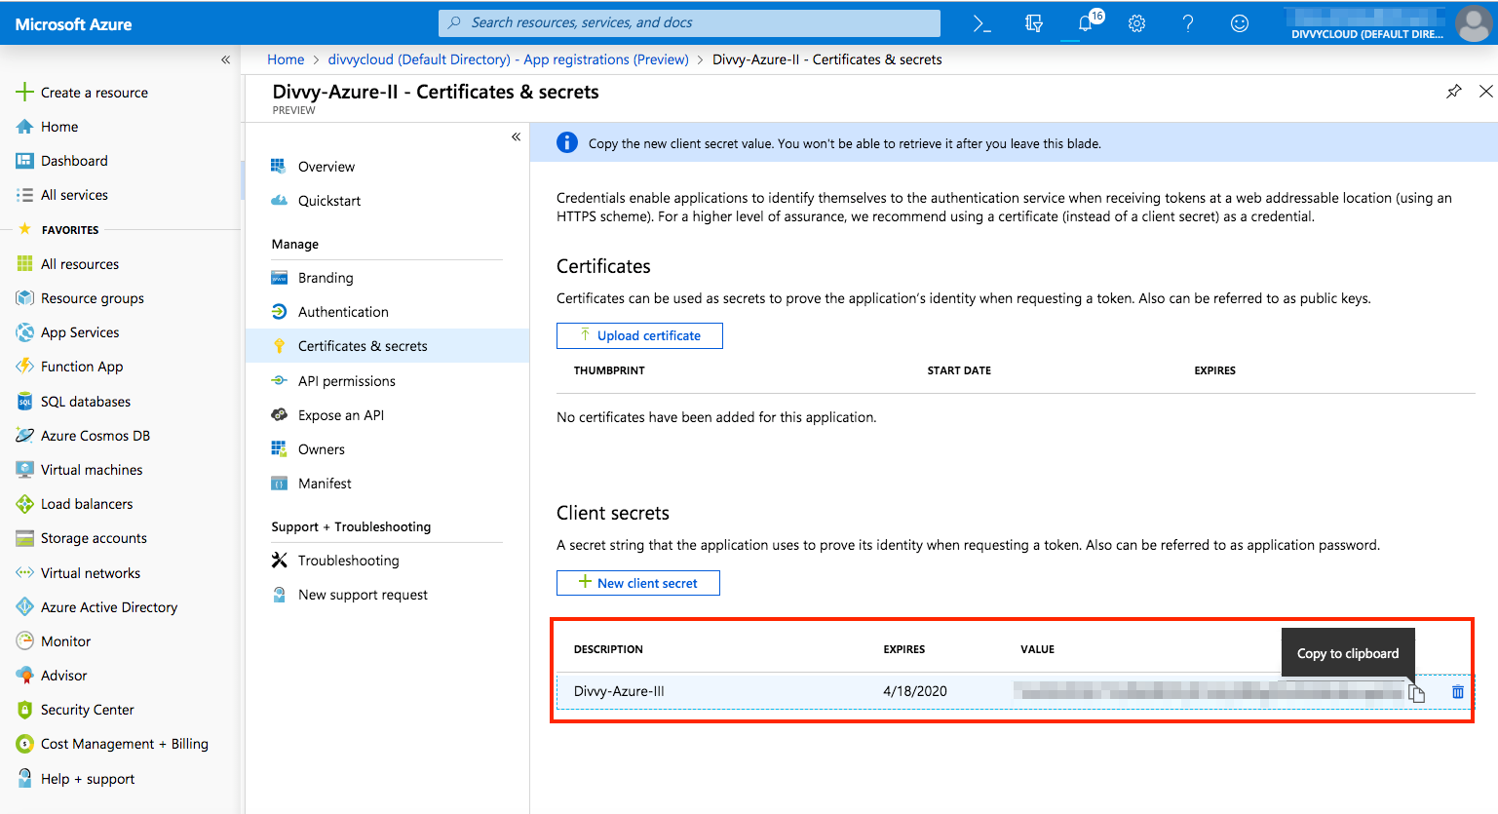Viewport: 1498px width, 814px height.
Task: Delete the Divvy-Azure-III client secret
Action: [x=1457, y=692]
